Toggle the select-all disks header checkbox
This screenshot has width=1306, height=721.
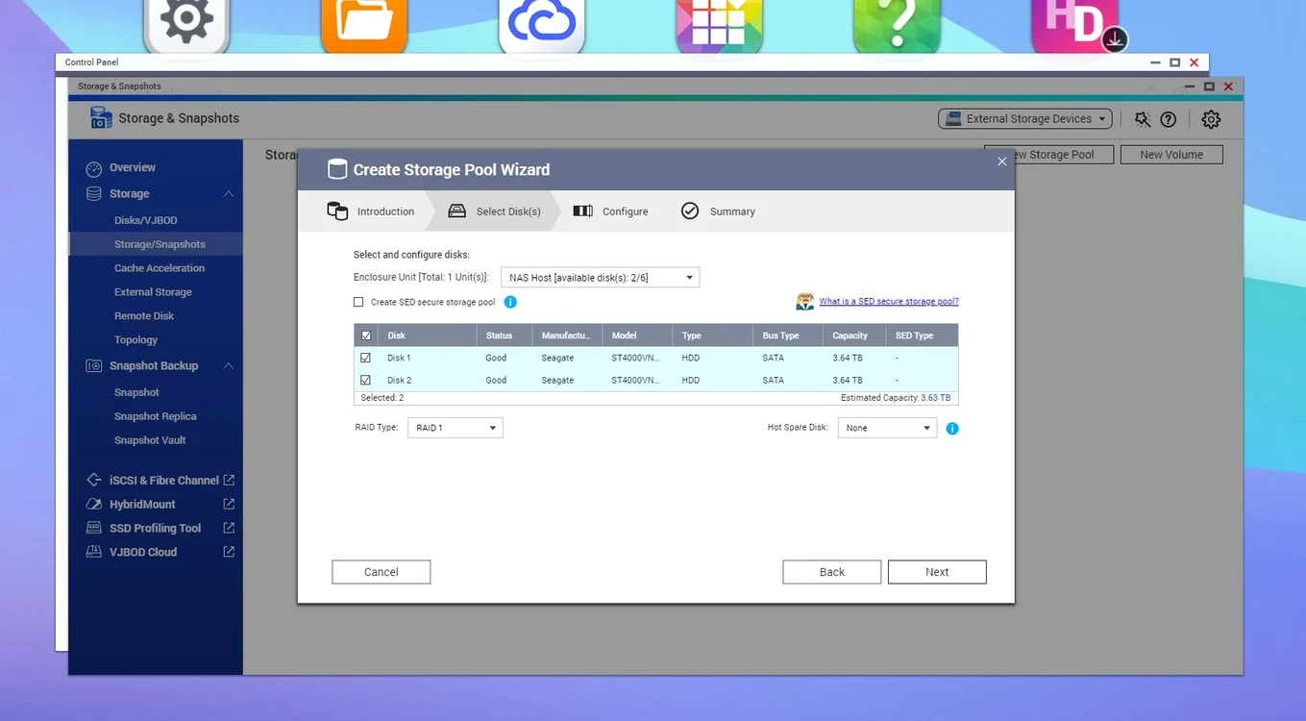[365, 336]
